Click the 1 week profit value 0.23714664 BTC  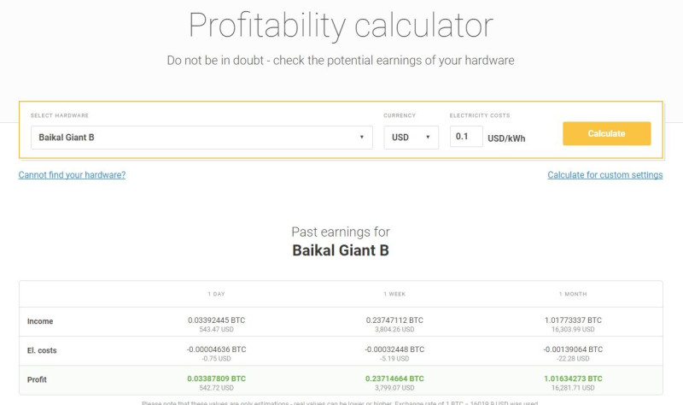[394, 378]
